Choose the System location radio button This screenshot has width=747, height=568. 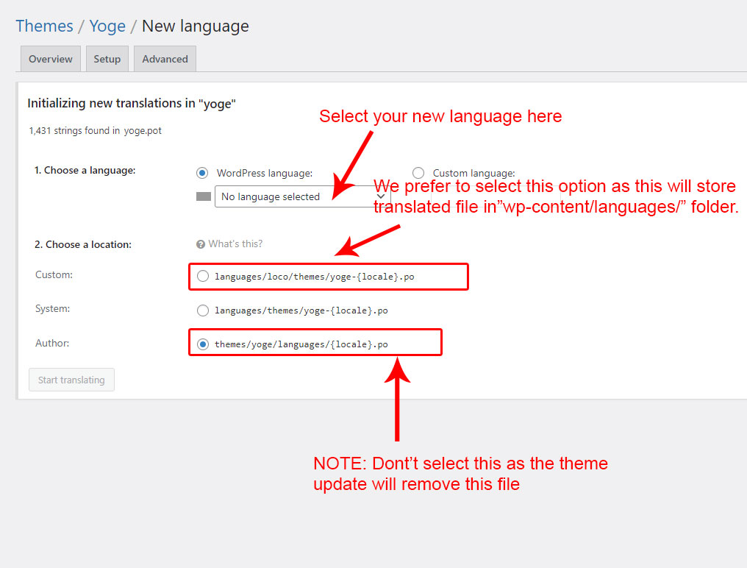pos(203,310)
